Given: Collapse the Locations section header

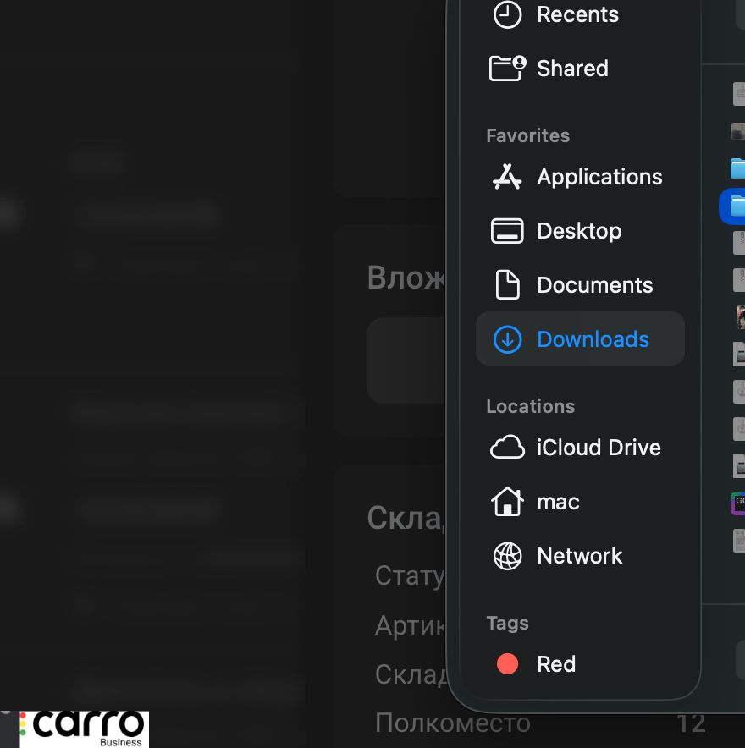Looking at the screenshot, I should pyautogui.click(x=530, y=406).
